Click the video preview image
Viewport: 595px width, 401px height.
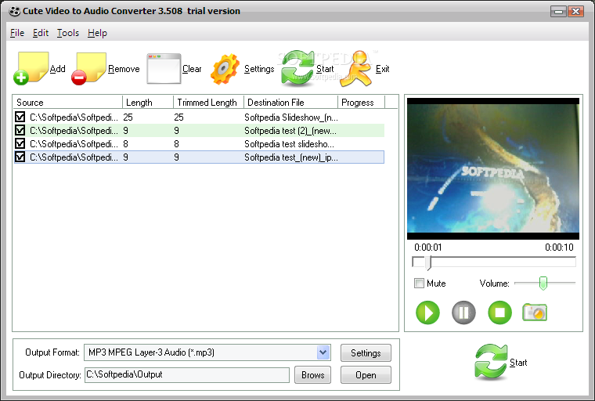[x=493, y=168]
